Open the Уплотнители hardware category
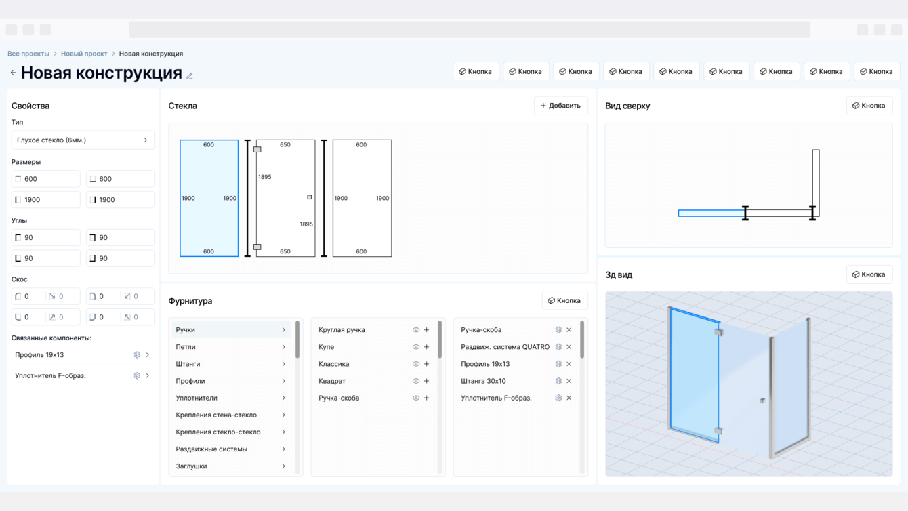The image size is (908, 511). tap(231, 398)
